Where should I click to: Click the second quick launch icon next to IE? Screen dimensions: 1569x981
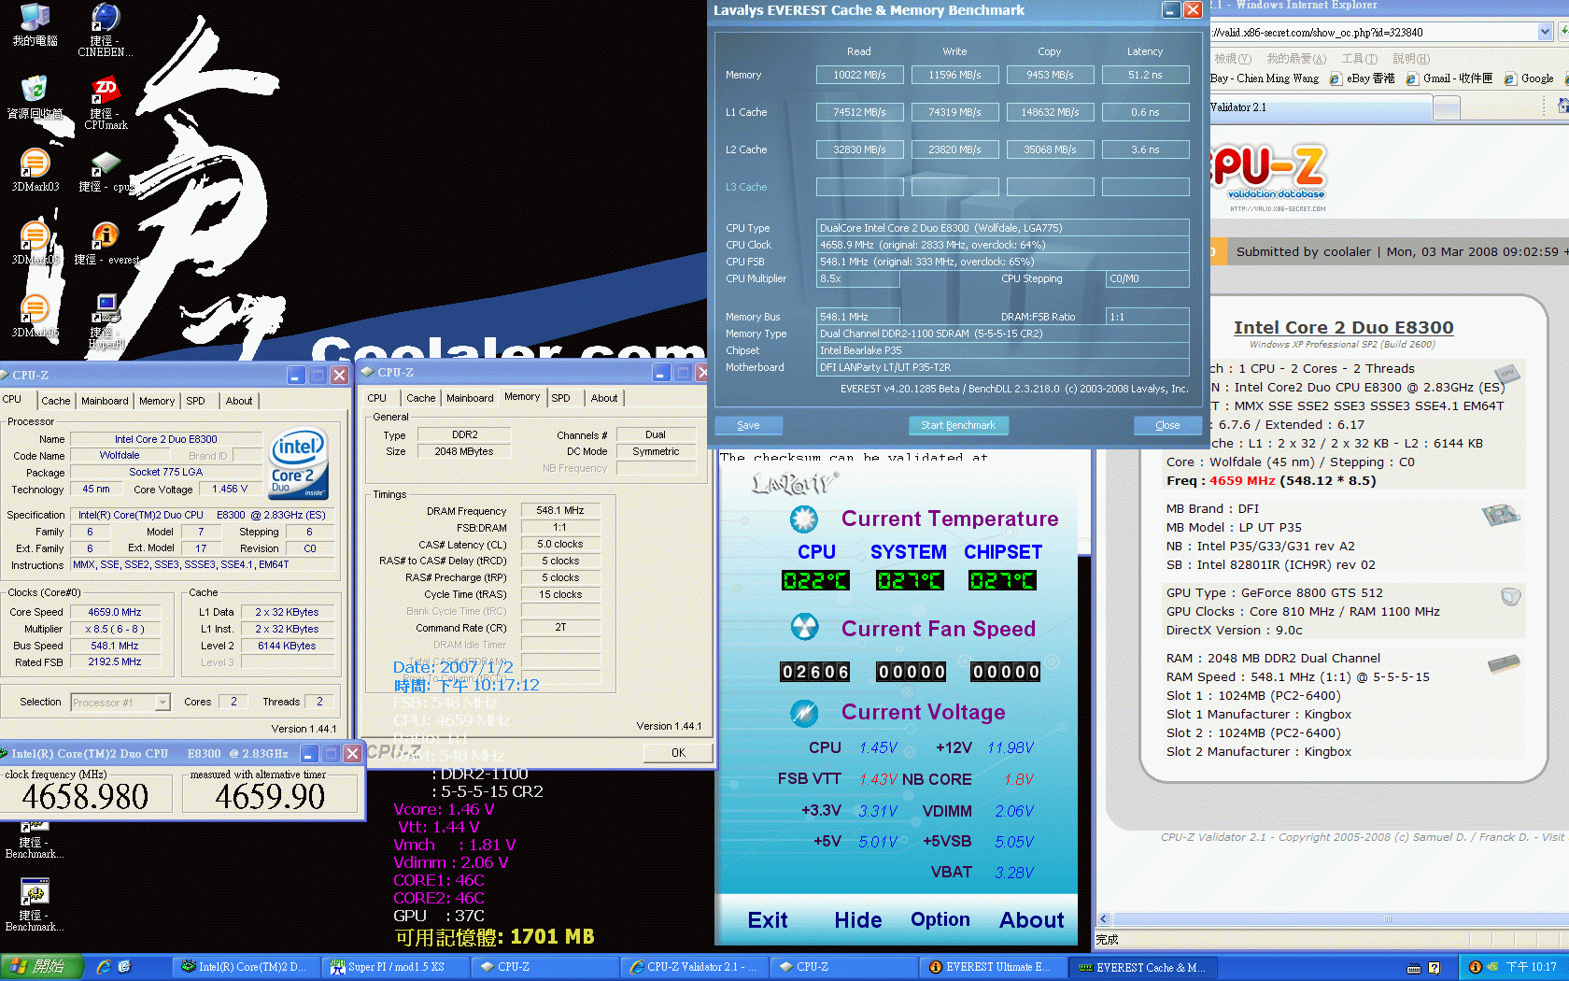tap(124, 967)
